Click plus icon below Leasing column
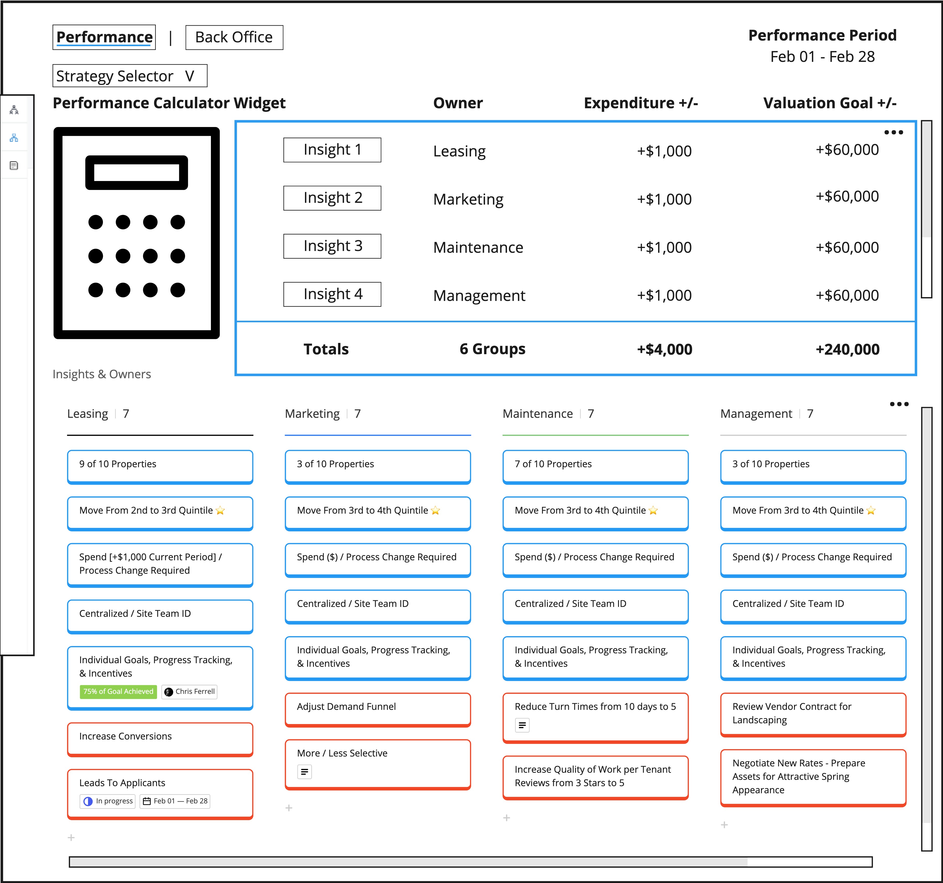This screenshot has width=943, height=883. (x=71, y=837)
